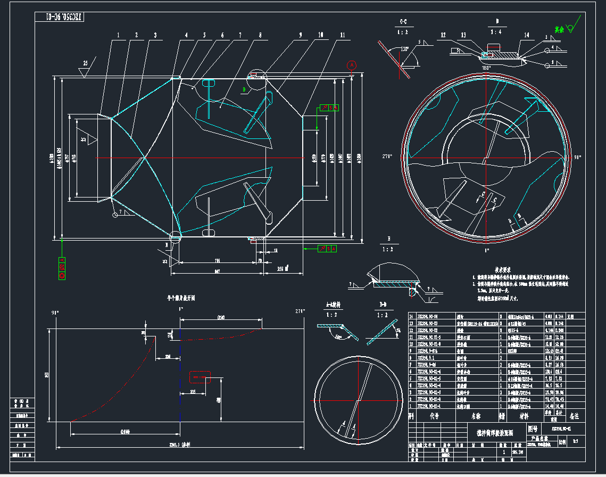606x477 pixels.
Task: Click the 名称 column header
Action: coord(476,416)
